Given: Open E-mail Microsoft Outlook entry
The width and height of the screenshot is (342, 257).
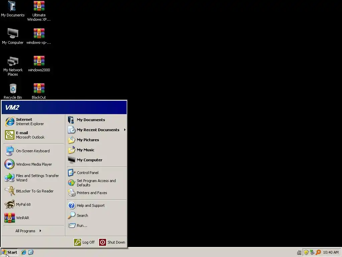Looking at the screenshot, I should 34,135.
